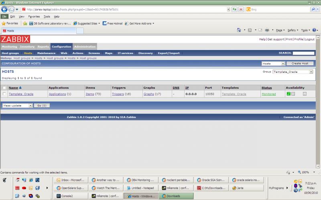The width and height of the screenshot is (321, 200).
Task: Click the RSS feeds toolbar icon
Action: click(250, 30)
